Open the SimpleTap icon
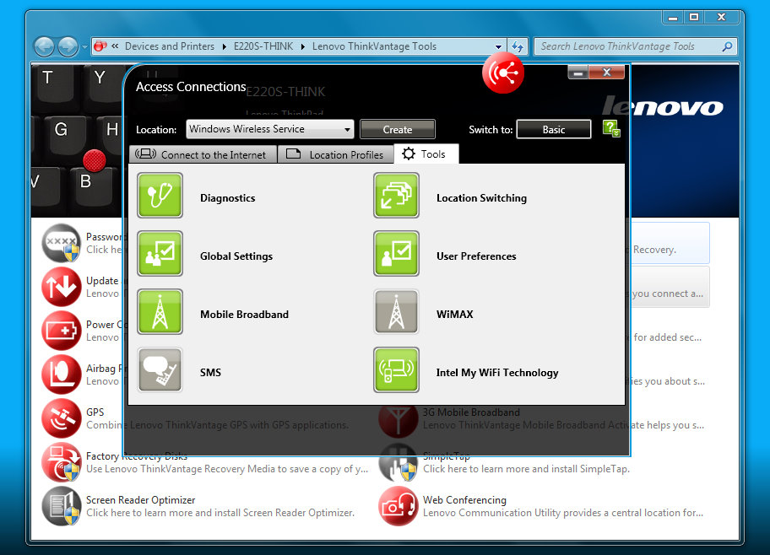 398,464
